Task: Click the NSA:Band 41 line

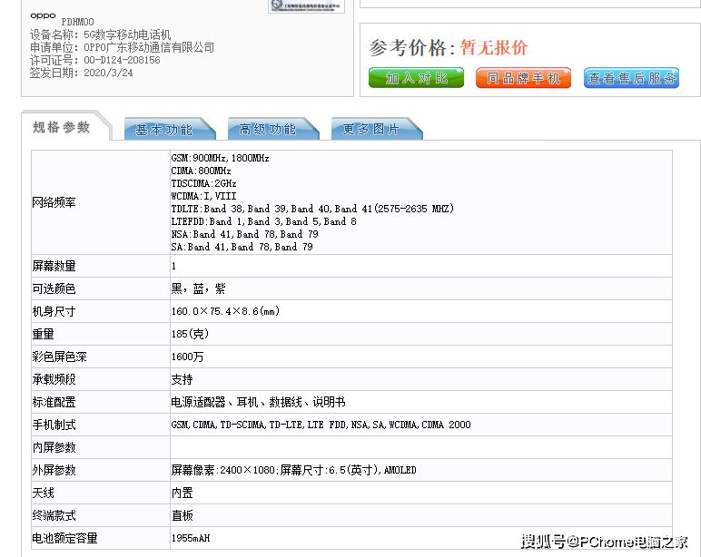Action: (244, 234)
